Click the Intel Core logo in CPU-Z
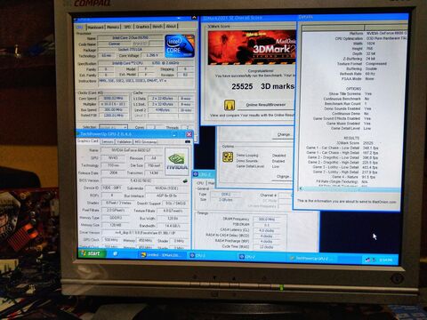Screen dimensions: 427x320 pyautogui.click(x=180, y=46)
